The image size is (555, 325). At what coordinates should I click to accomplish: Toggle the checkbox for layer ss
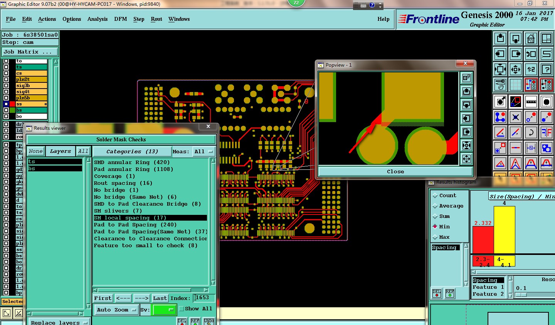(6, 104)
